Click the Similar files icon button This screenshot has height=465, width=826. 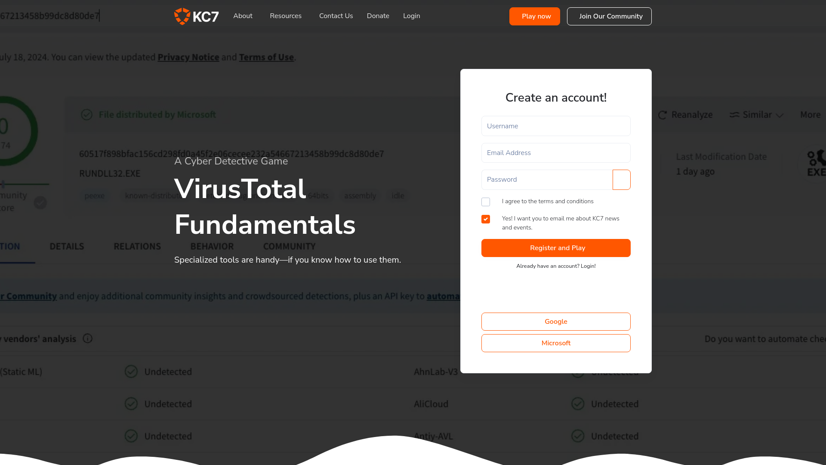(x=734, y=114)
